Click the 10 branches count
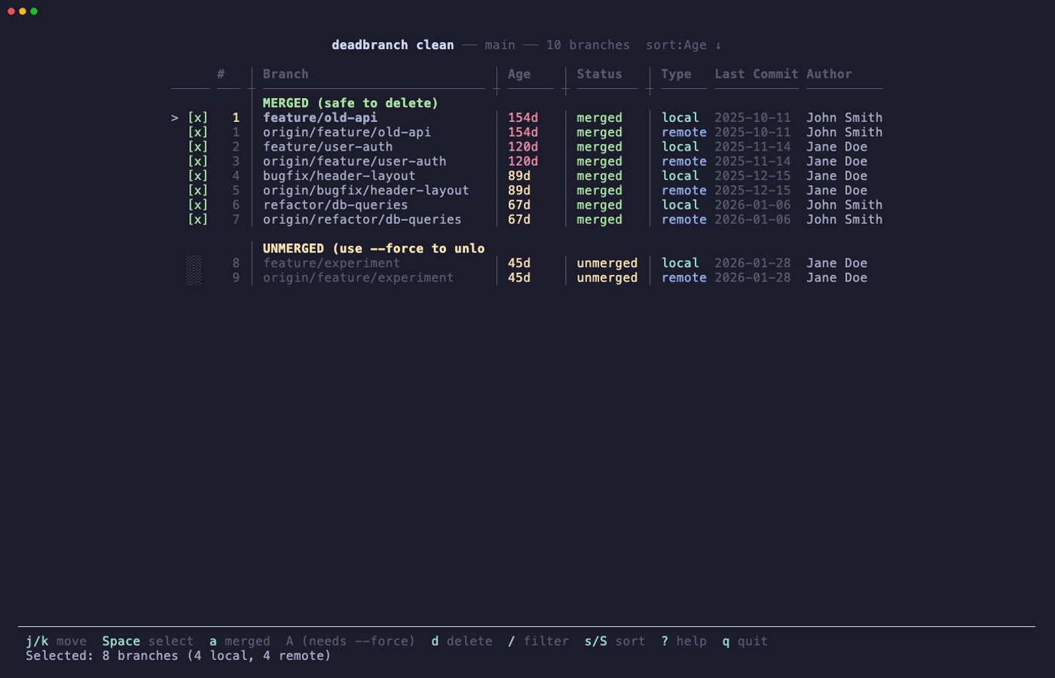 588,45
